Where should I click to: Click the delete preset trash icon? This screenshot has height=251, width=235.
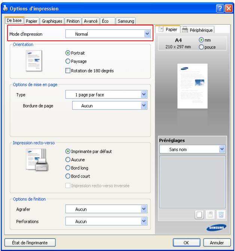221,214
